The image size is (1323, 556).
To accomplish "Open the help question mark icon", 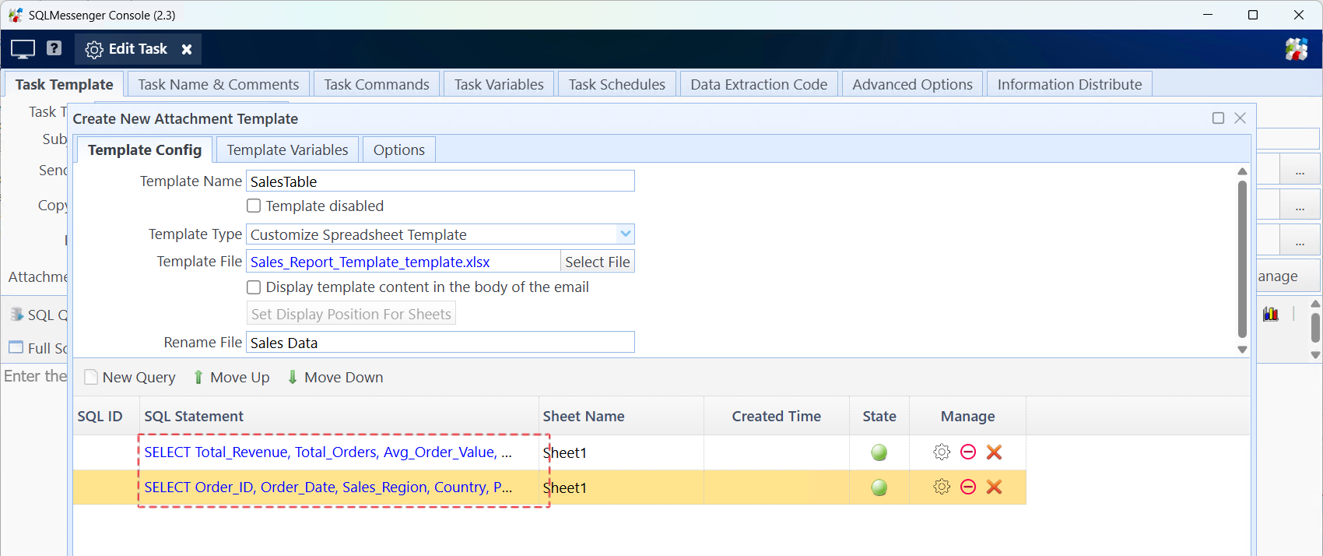I will point(54,48).
